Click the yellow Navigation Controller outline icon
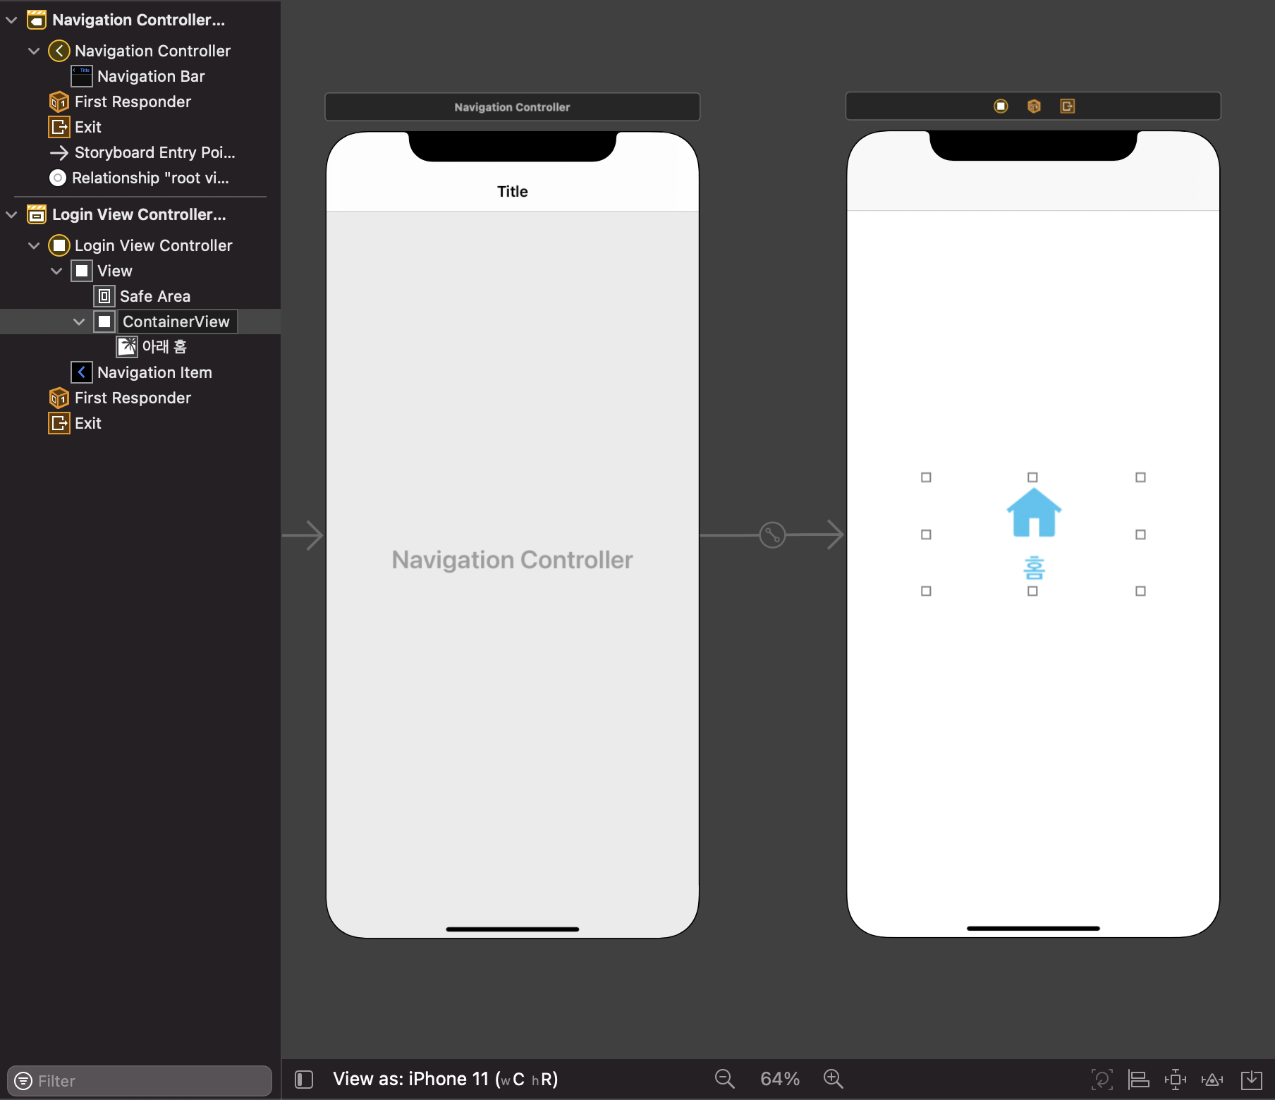1275x1100 pixels. click(x=59, y=51)
